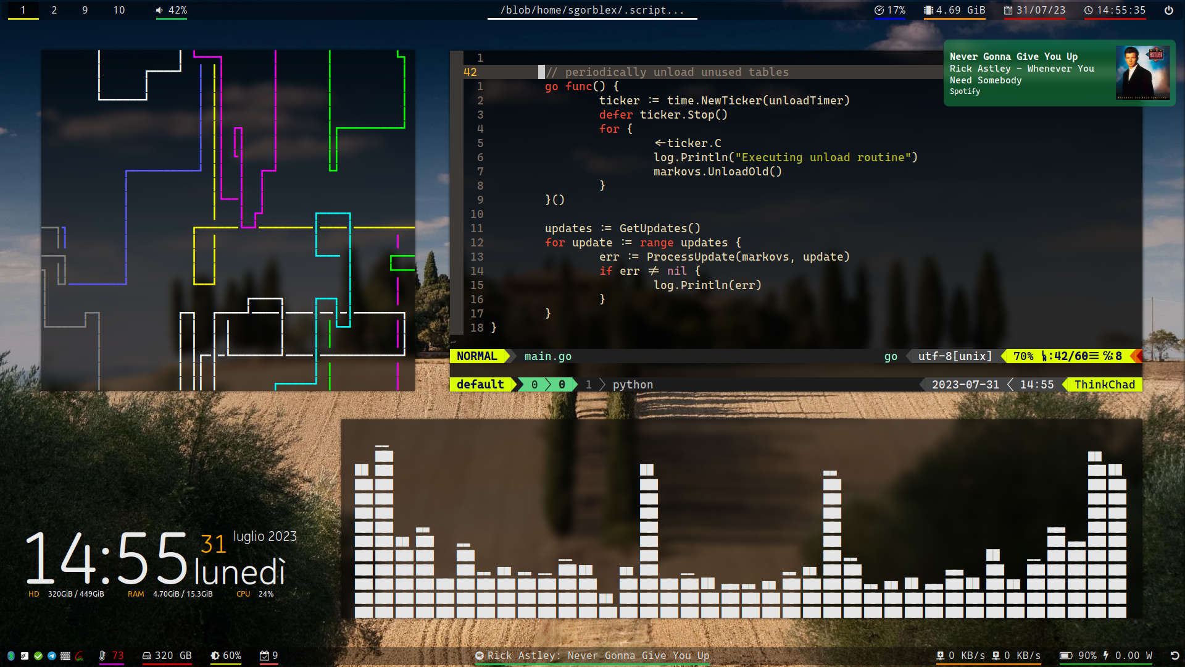Click the keyboard tray icon
Image resolution: width=1185 pixels, height=667 pixels.
(x=65, y=656)
